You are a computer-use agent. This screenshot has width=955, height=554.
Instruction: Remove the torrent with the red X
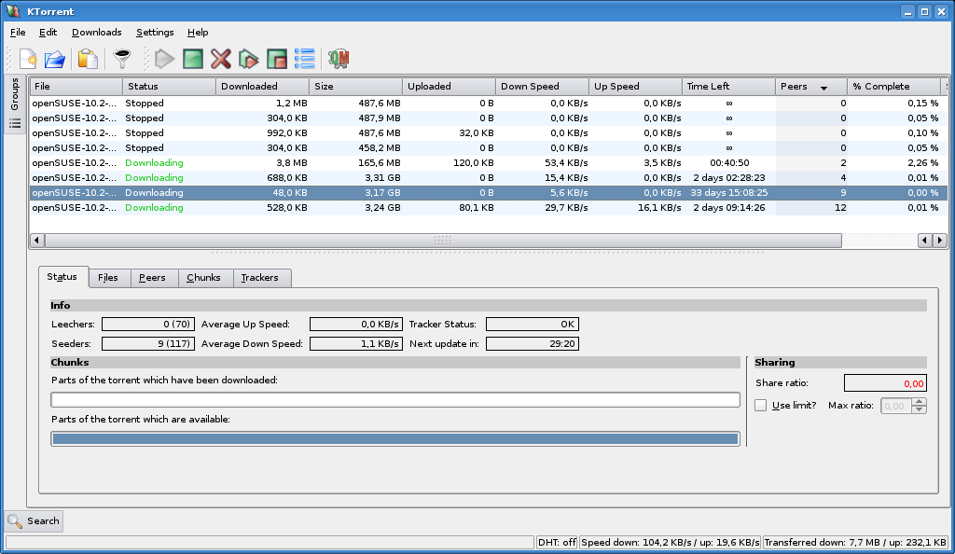coord(220,60)
